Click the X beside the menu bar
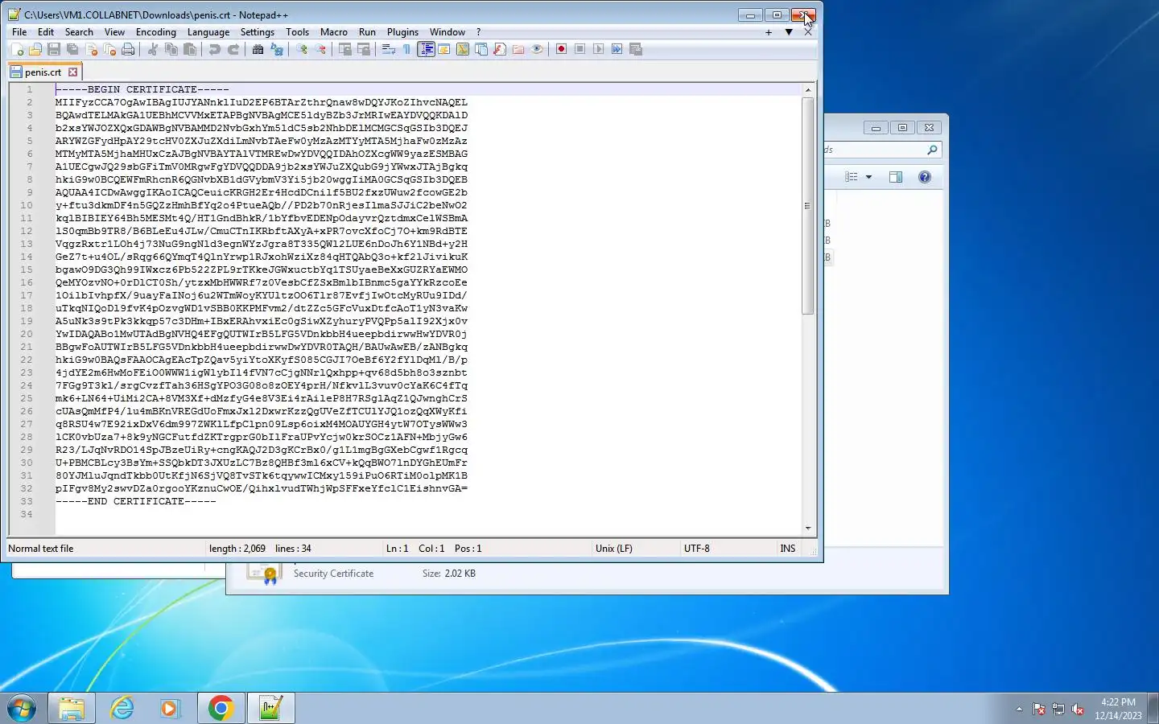The height and width of the screenshot is (724, 1159). pyautogui.click(x=808, y=32)
